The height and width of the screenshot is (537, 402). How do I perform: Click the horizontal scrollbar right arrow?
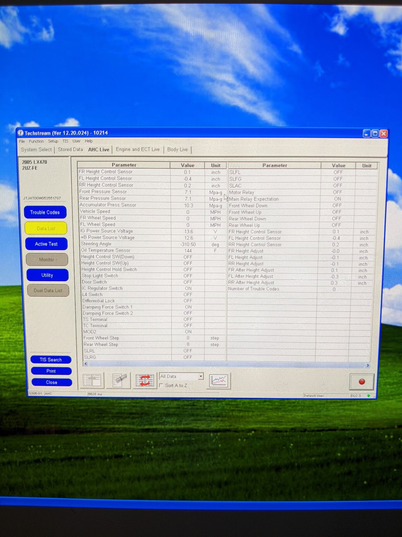(x=368, y=365)
